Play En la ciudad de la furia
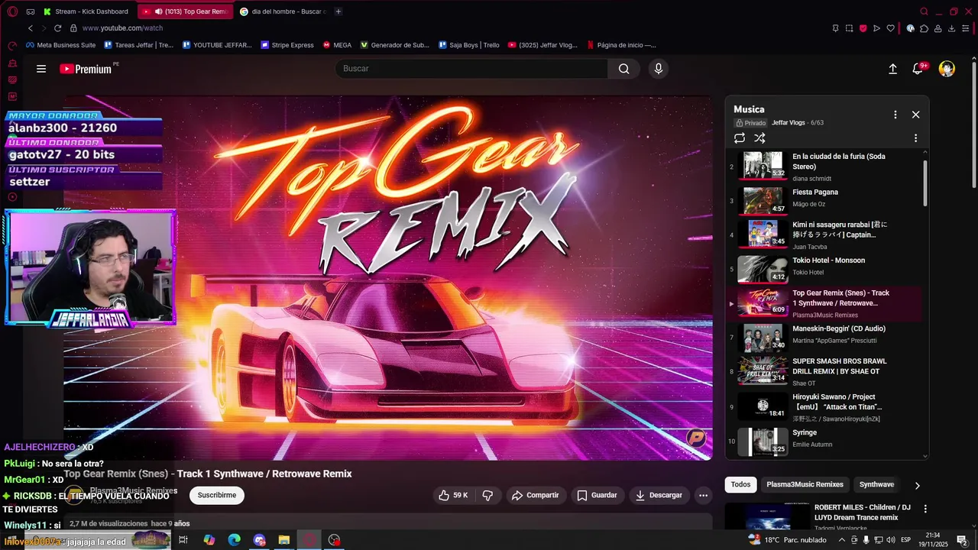Image resolution: width=978 pixels, height=550 pixels. coord(824,167)
